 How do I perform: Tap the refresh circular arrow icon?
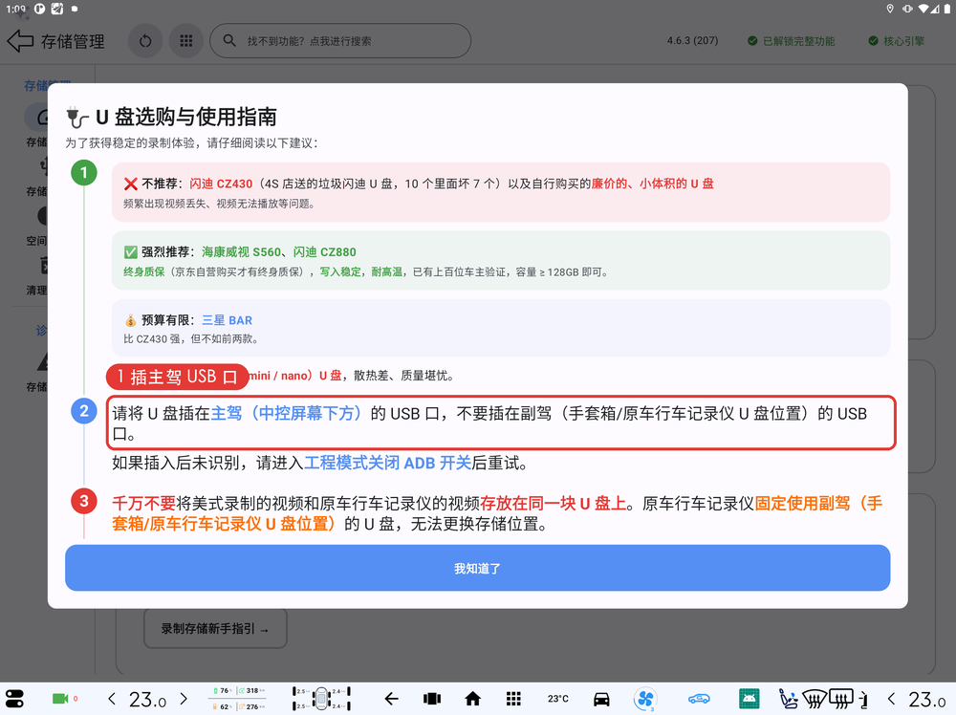(x=145, y=41)
